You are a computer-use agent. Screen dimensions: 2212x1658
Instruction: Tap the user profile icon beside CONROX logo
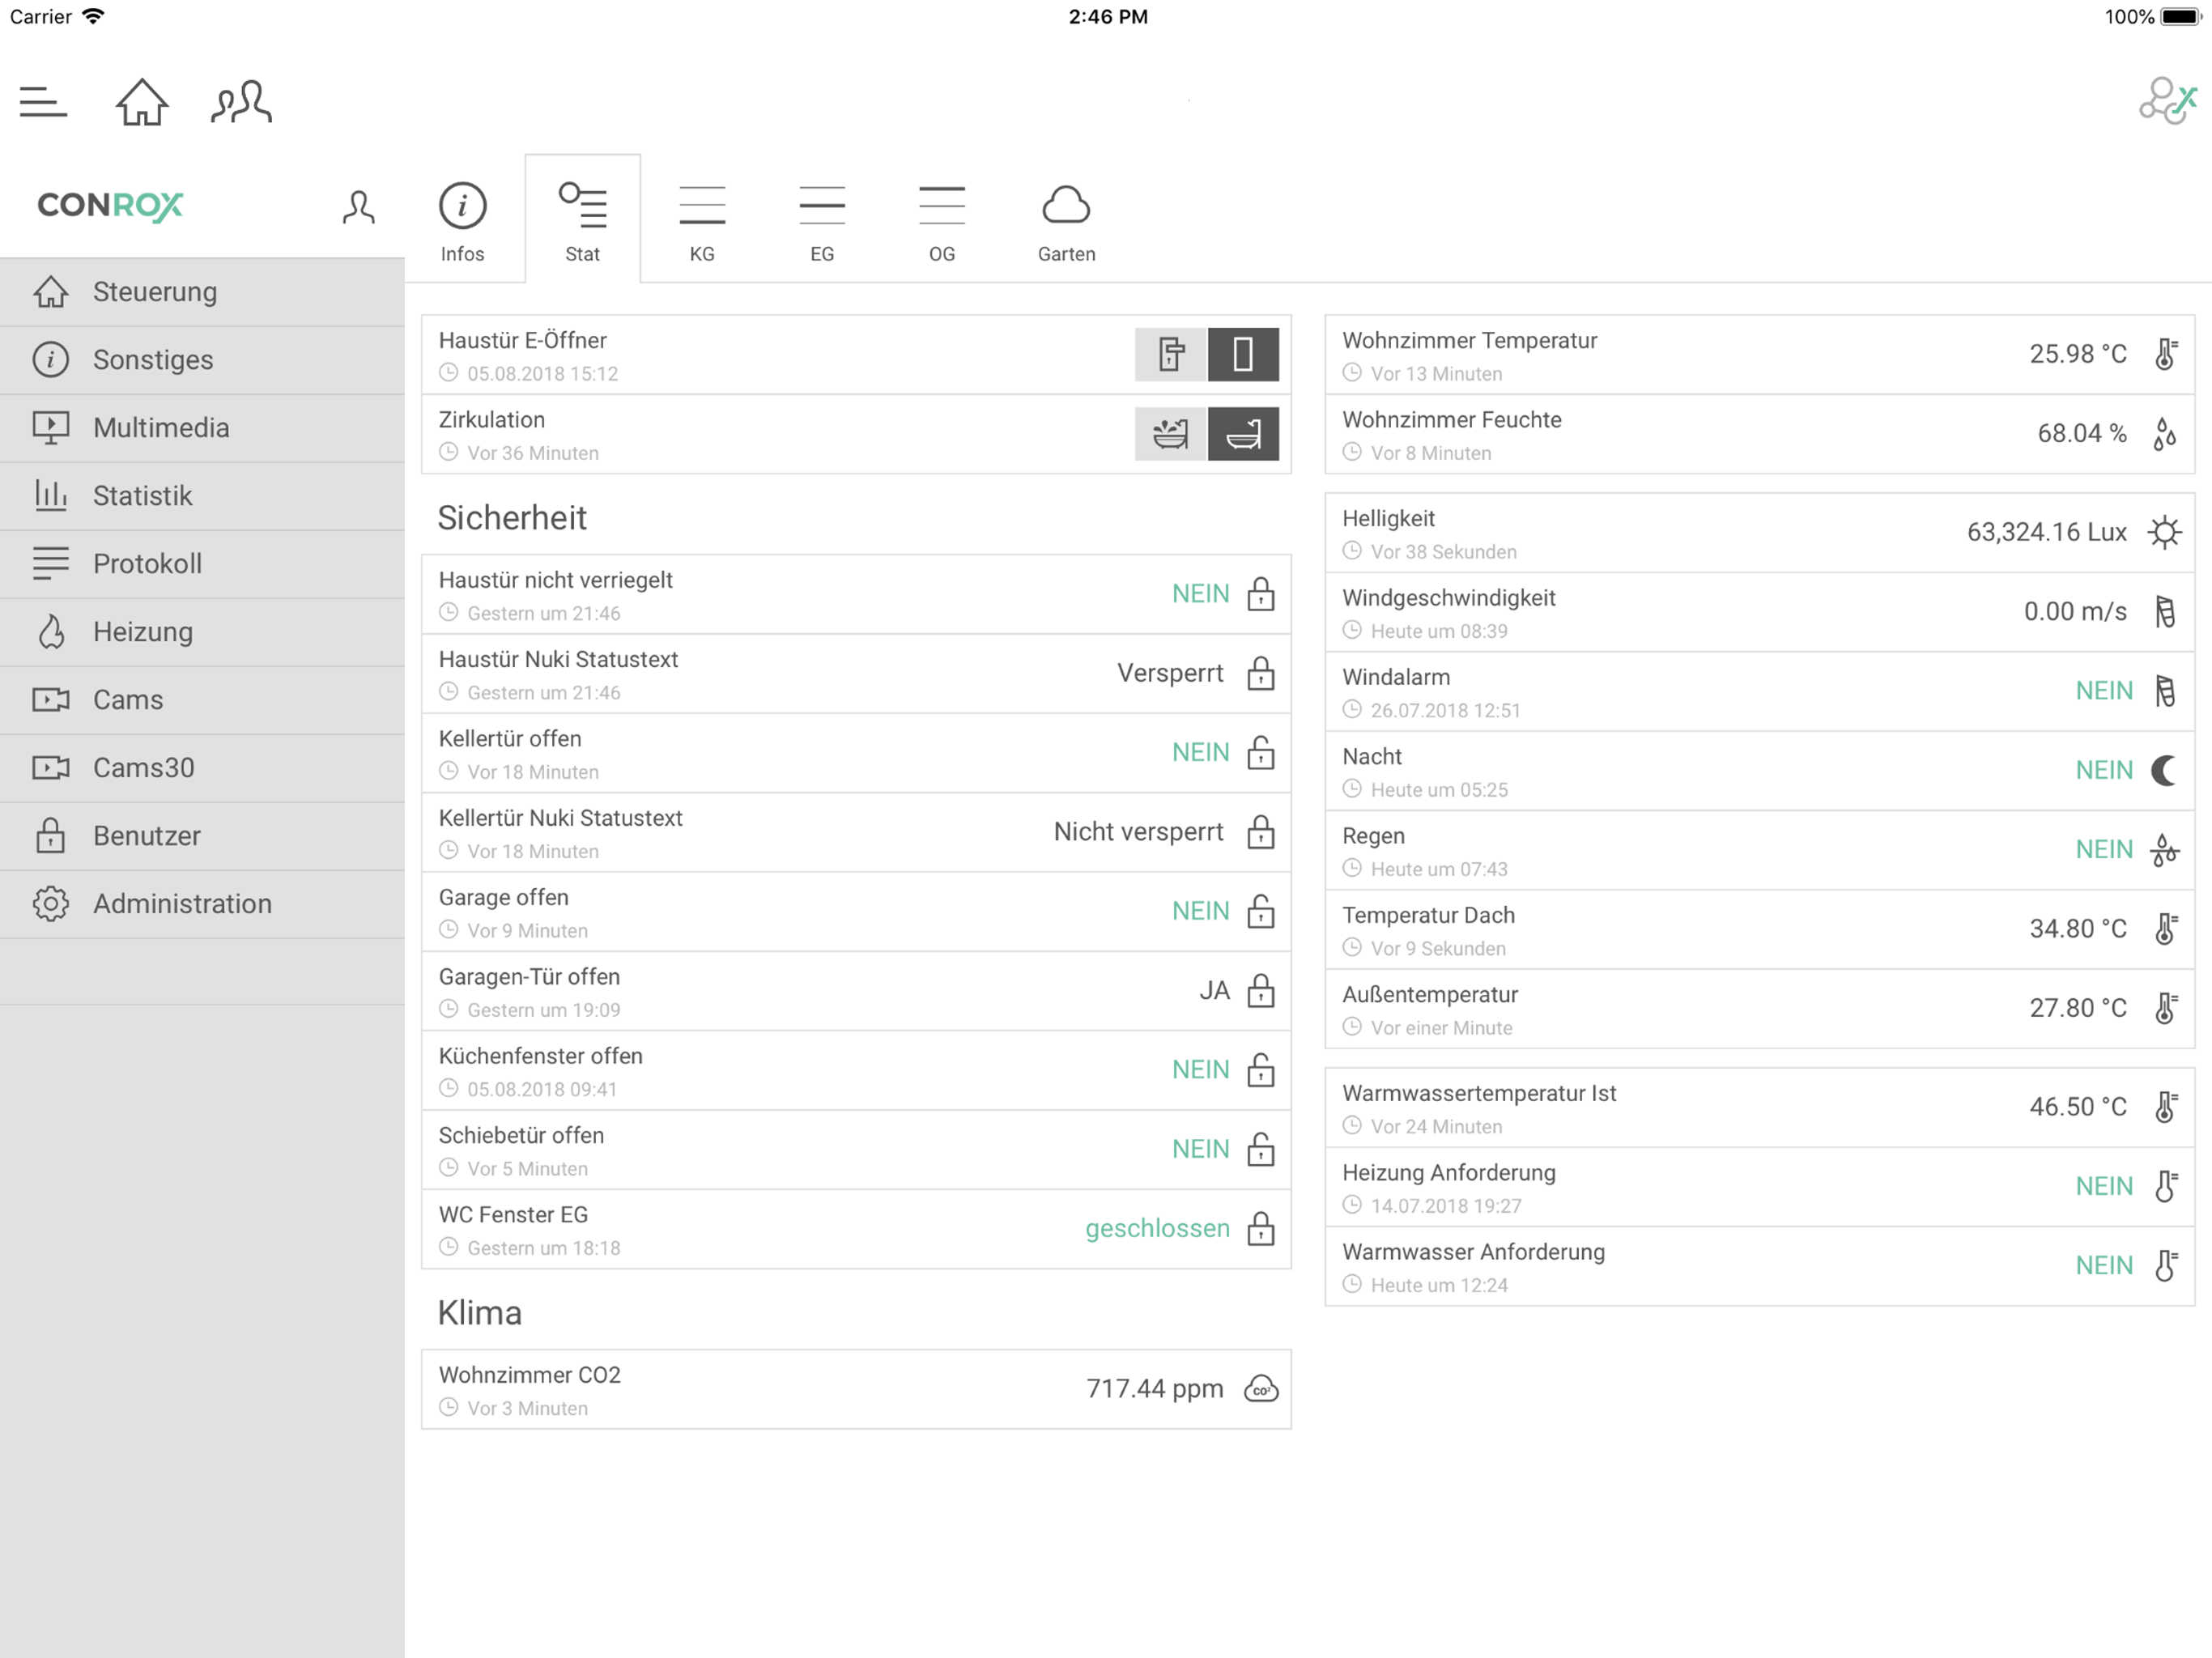(x=358, y=207)
